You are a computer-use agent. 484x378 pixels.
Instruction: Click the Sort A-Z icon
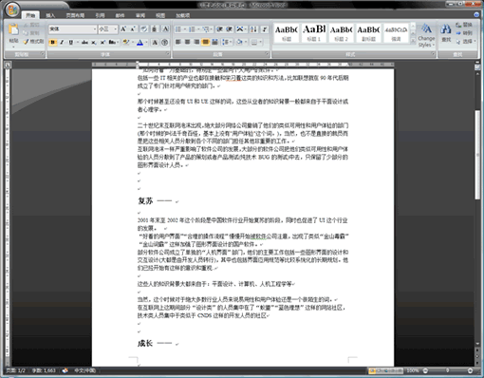click(x=253, y=29)
